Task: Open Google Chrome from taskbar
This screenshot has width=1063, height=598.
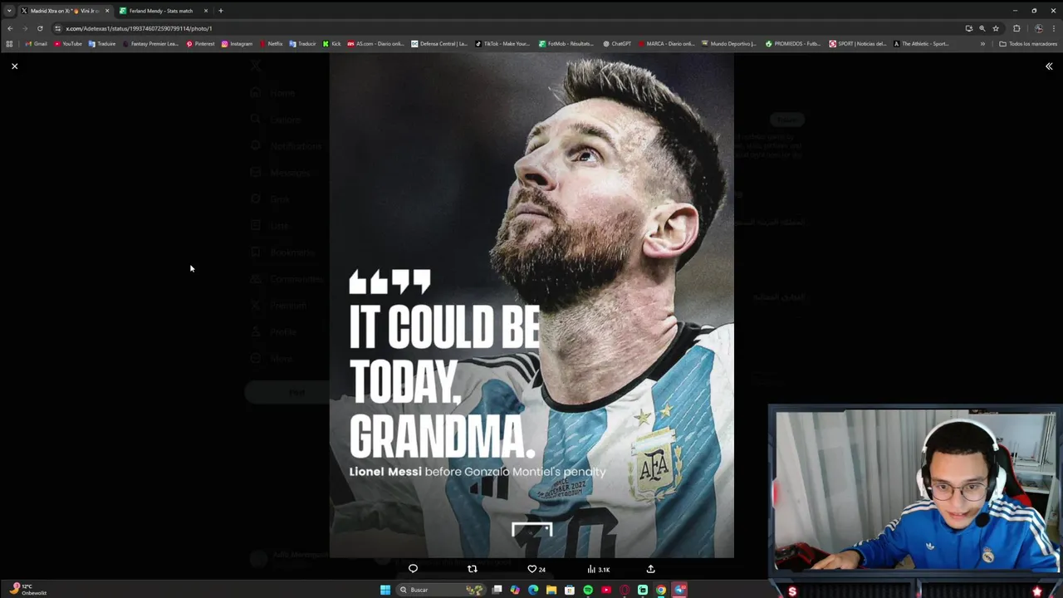Action: 661,590
